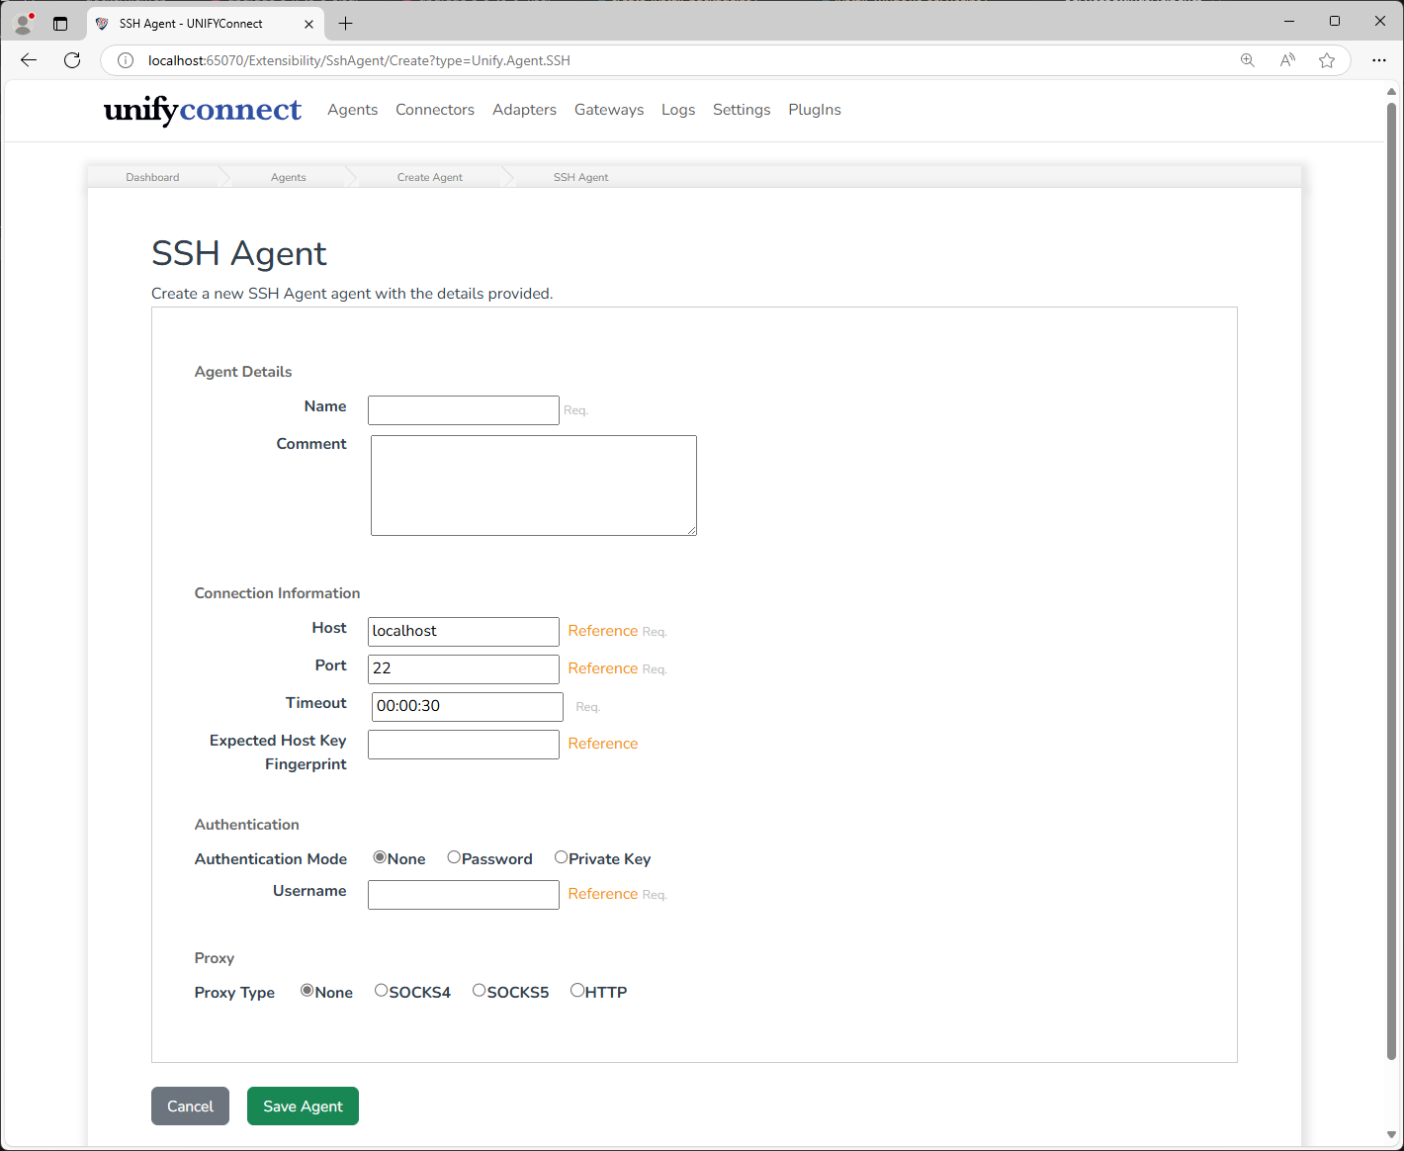Open the Adapters menu

pyautogui.click(x=524, y=110)
